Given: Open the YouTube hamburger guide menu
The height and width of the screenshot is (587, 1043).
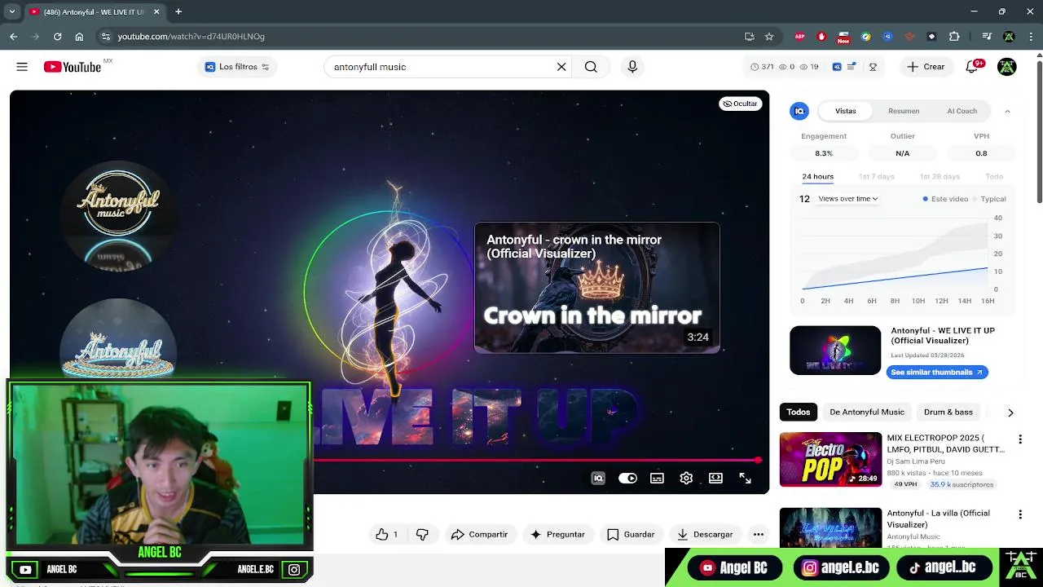Looking at the screenshot, I should [22, 67].
